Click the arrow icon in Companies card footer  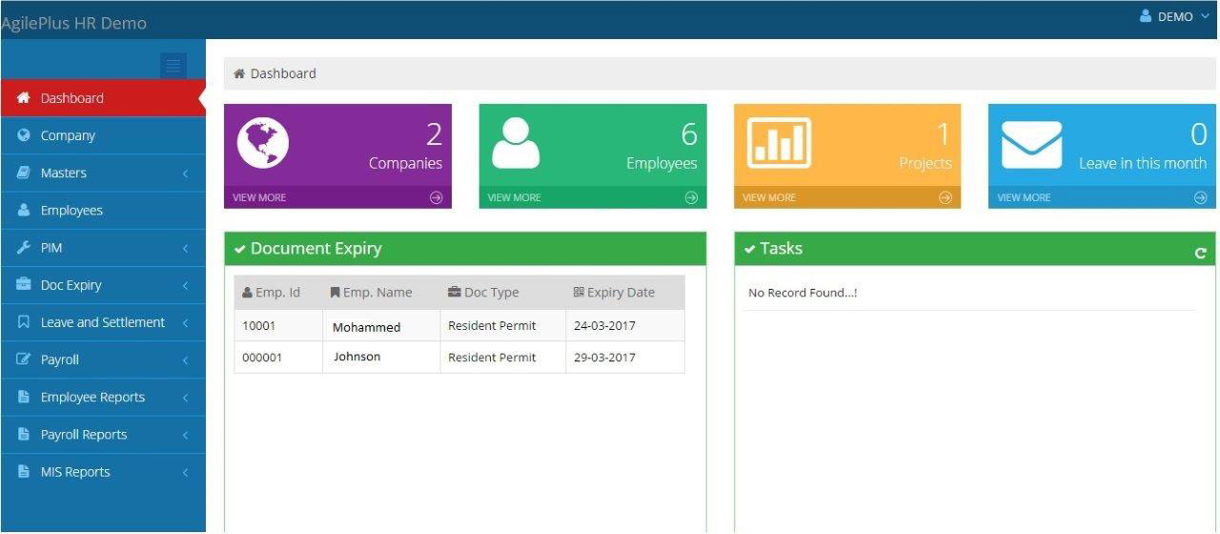tap(437, 197)
